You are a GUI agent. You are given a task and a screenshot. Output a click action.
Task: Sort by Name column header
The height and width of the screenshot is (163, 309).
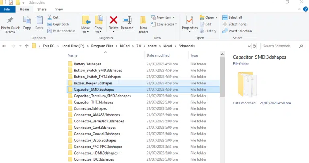tap(72, 55)
